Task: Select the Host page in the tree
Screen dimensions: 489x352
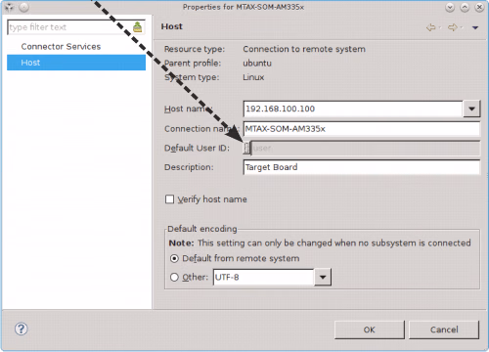Action: (x=76, y=63)
